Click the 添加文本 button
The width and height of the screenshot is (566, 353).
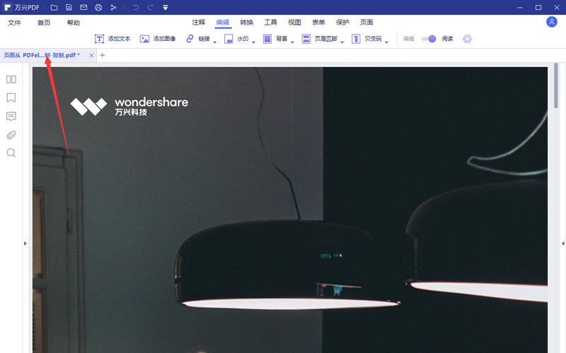pos(112,39)
